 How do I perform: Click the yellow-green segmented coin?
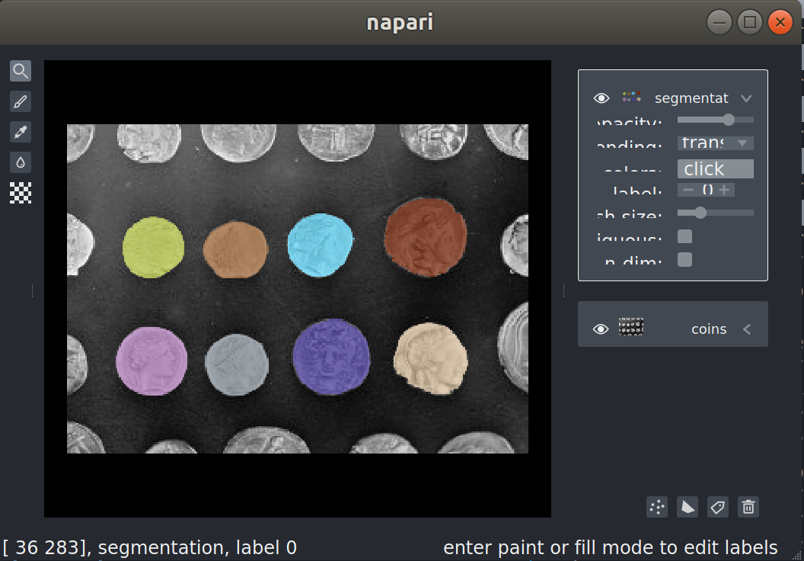click(x=153, y=248)
